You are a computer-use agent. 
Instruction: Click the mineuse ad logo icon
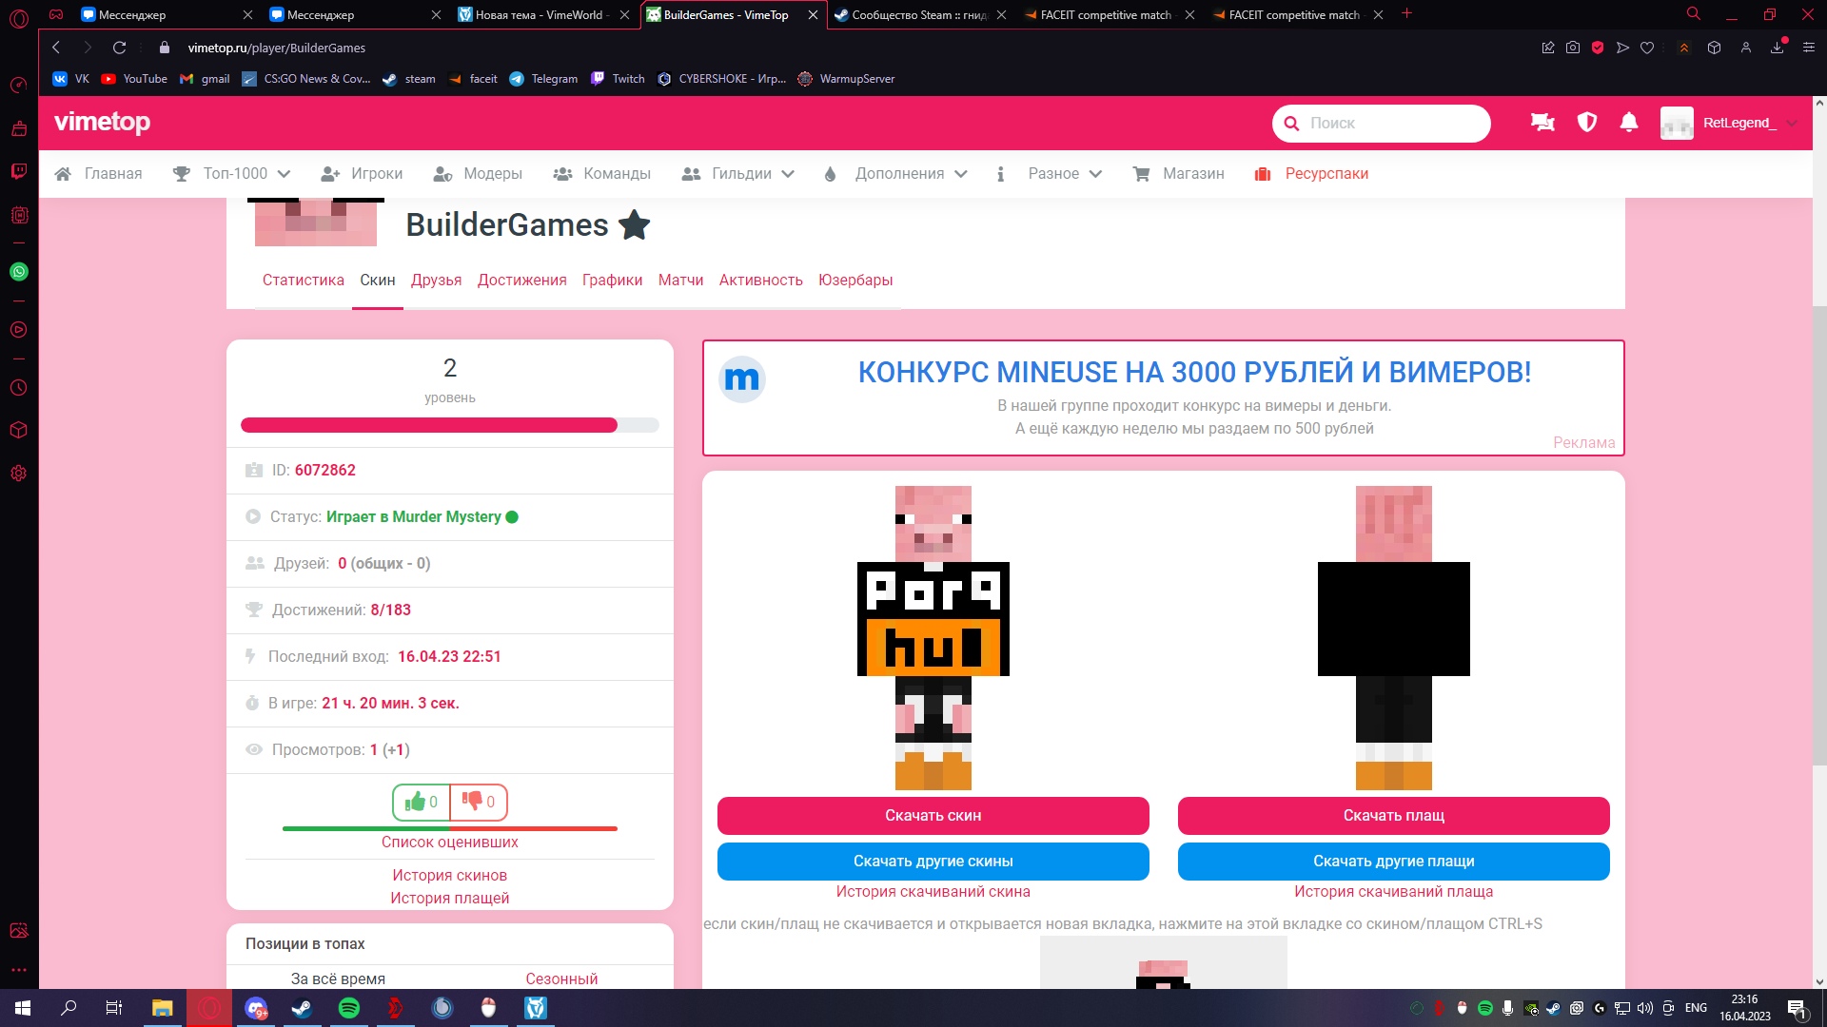(x=741, y=379)
